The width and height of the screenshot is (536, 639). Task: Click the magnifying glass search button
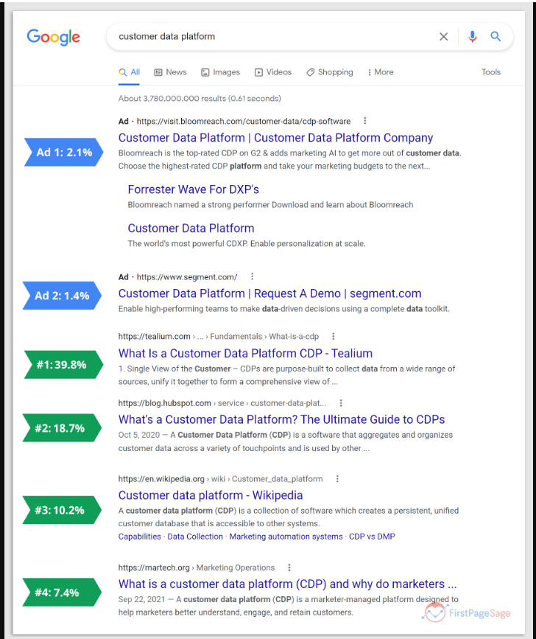[x=496, y=36]
